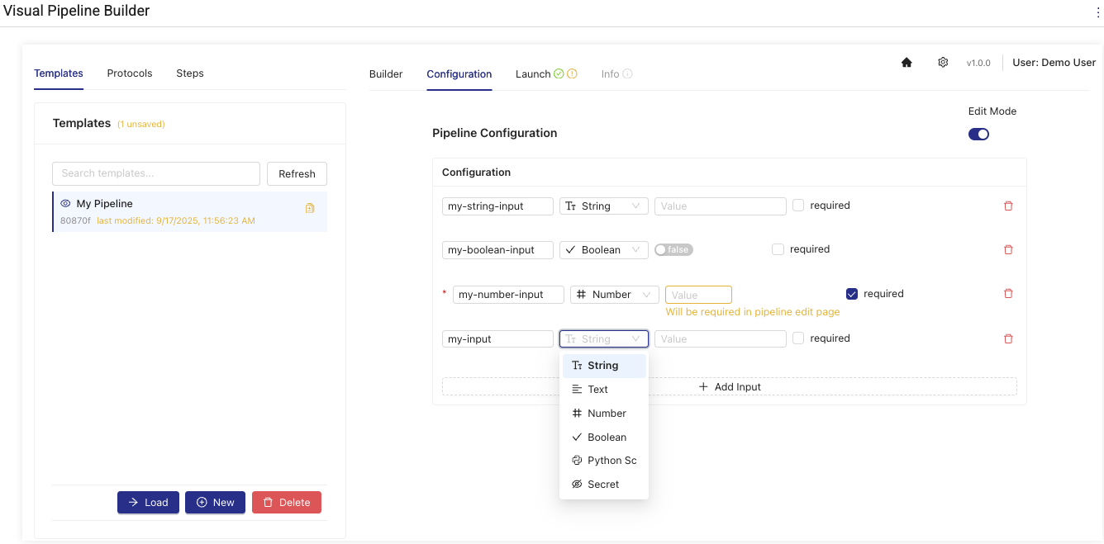Switch to the Templates tab

pyautogui.click(x=59, y=73)
